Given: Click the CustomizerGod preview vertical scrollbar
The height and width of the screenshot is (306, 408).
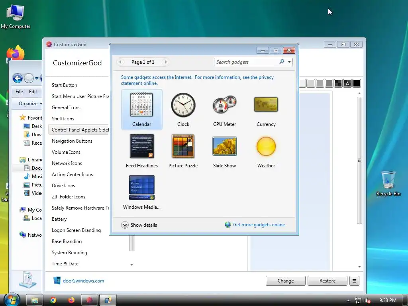Looking at the screenshot, I should [x=359, y=160].
